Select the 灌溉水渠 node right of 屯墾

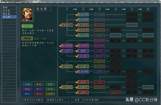tap(99, 66)
